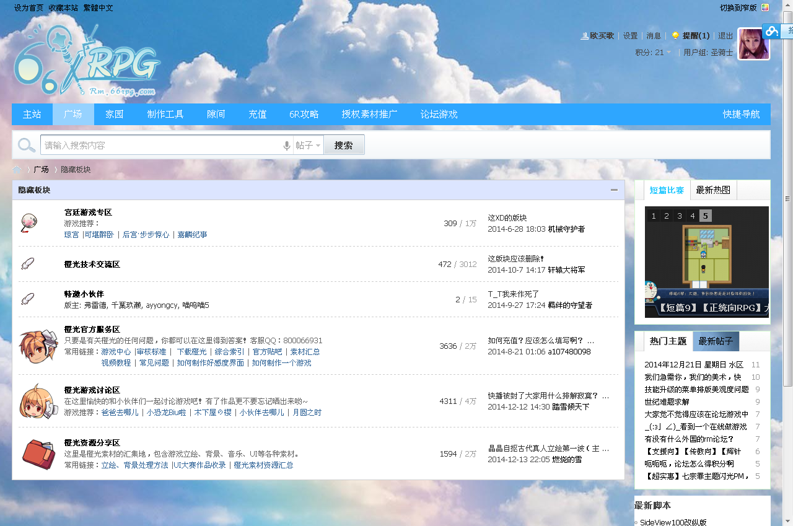Click the red folder icon for 橙光资源分享区
The width and height of the screenshot is (793, 526).
click(38, 454)
